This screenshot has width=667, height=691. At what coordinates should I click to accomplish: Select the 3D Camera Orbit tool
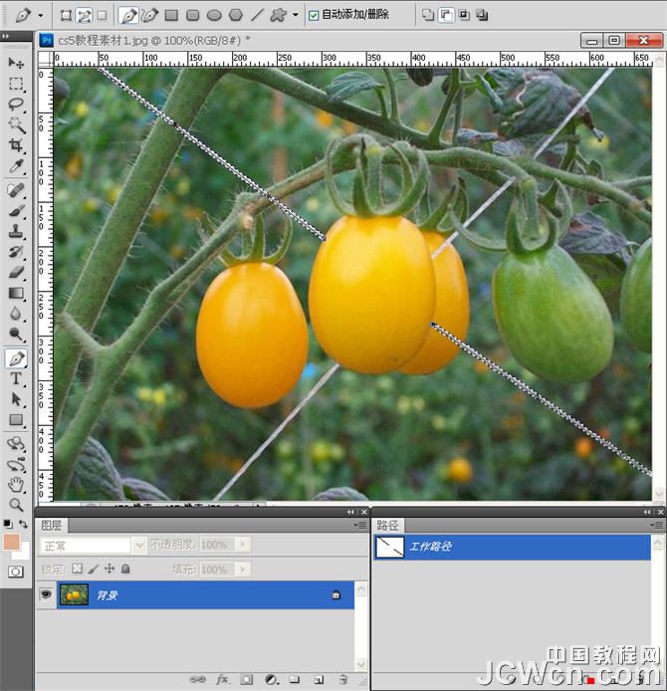click(x=16, y=465)
